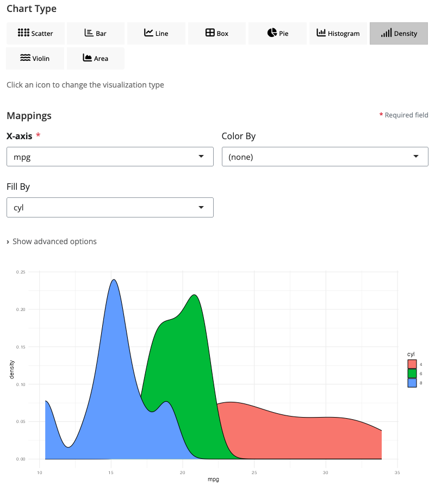Click the blue density area in the plot

[111, 381]
